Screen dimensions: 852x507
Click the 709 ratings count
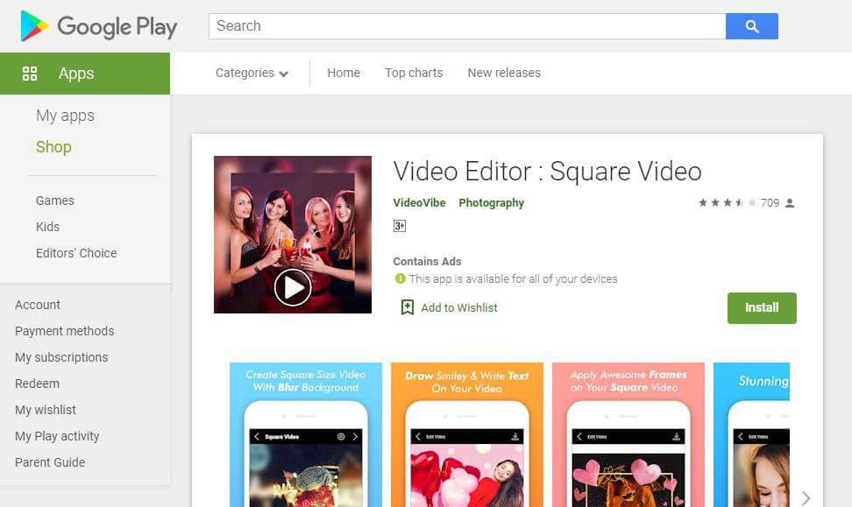[770, 202]
